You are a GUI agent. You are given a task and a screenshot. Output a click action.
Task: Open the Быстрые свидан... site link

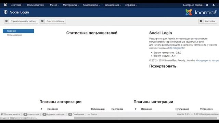195,5
